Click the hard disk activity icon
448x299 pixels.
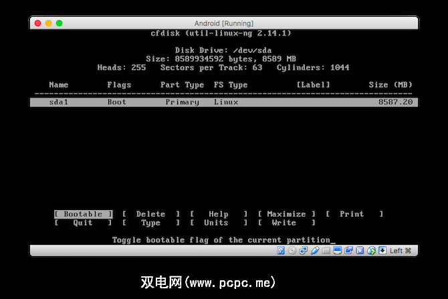281,251
